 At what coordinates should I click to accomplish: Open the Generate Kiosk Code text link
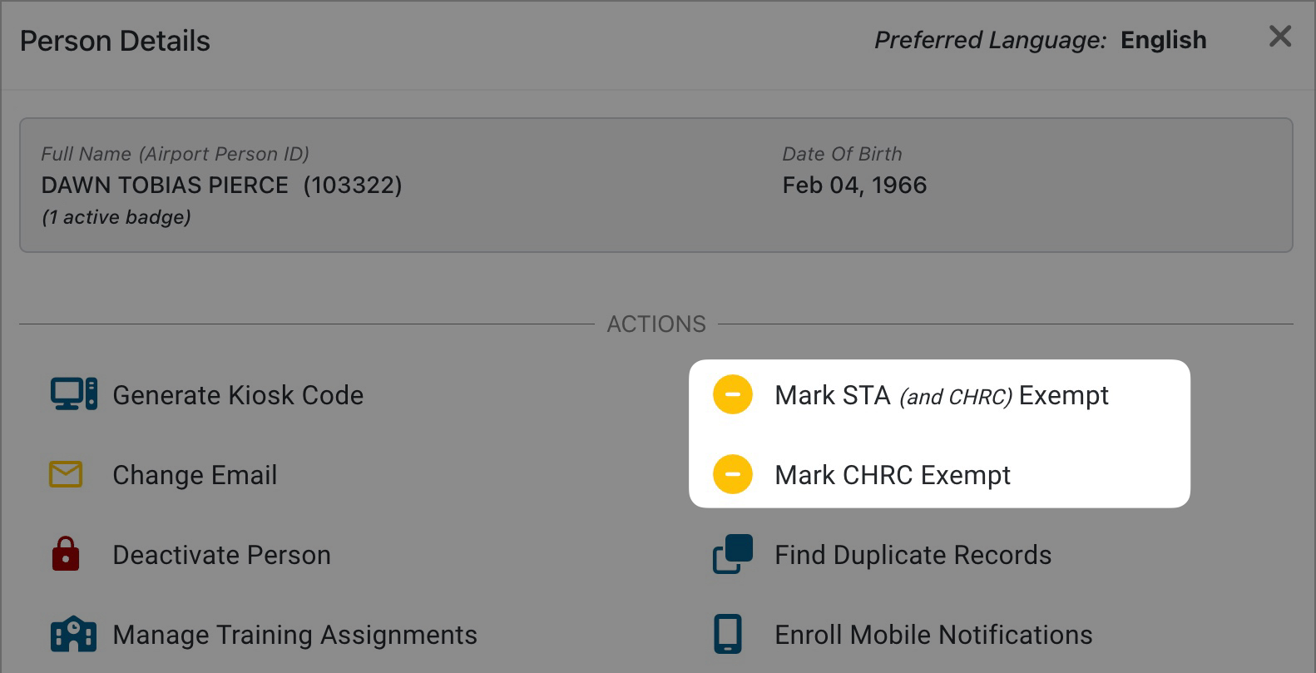click(x=238, y=395)
